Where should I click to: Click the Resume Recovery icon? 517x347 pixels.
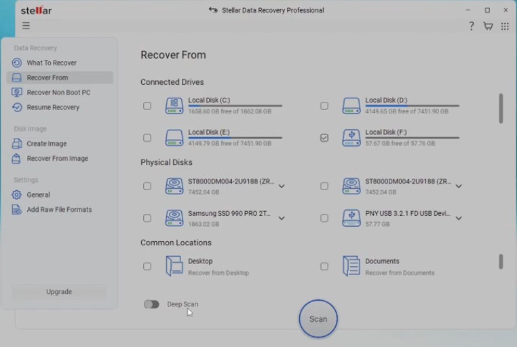(x=17, y=107)
